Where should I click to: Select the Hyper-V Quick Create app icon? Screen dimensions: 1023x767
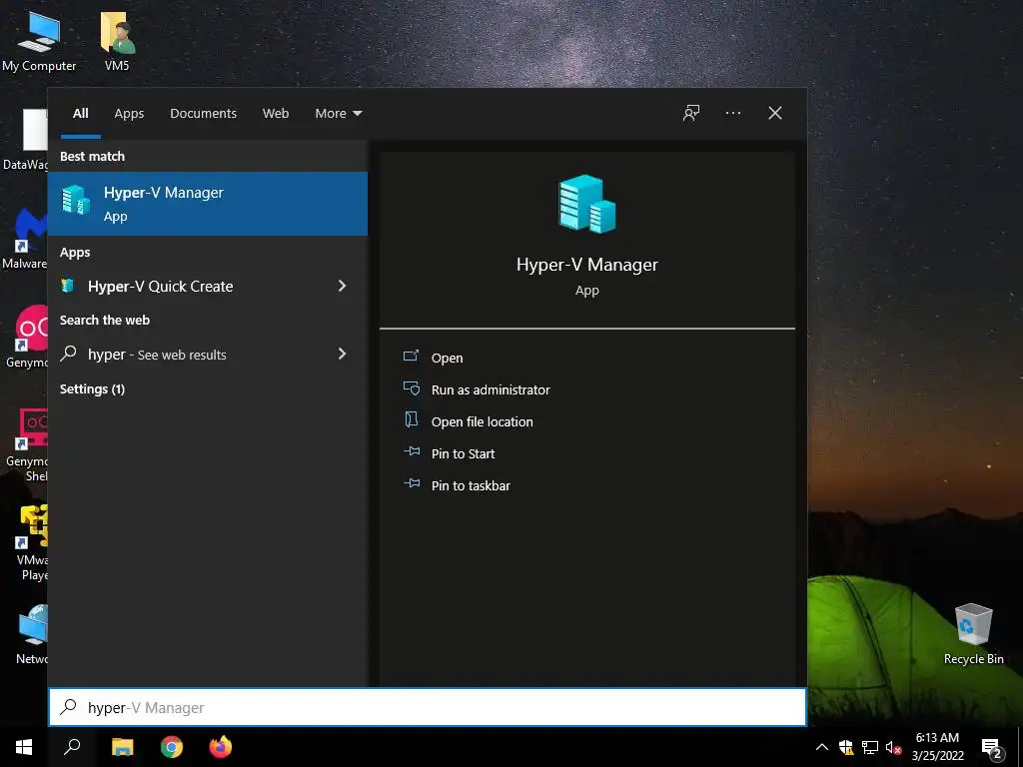pyautogui.click(x=68, y=286)
